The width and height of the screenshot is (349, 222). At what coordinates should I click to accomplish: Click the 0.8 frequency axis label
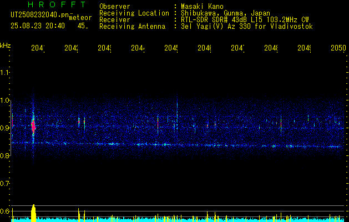click(5, 155)
